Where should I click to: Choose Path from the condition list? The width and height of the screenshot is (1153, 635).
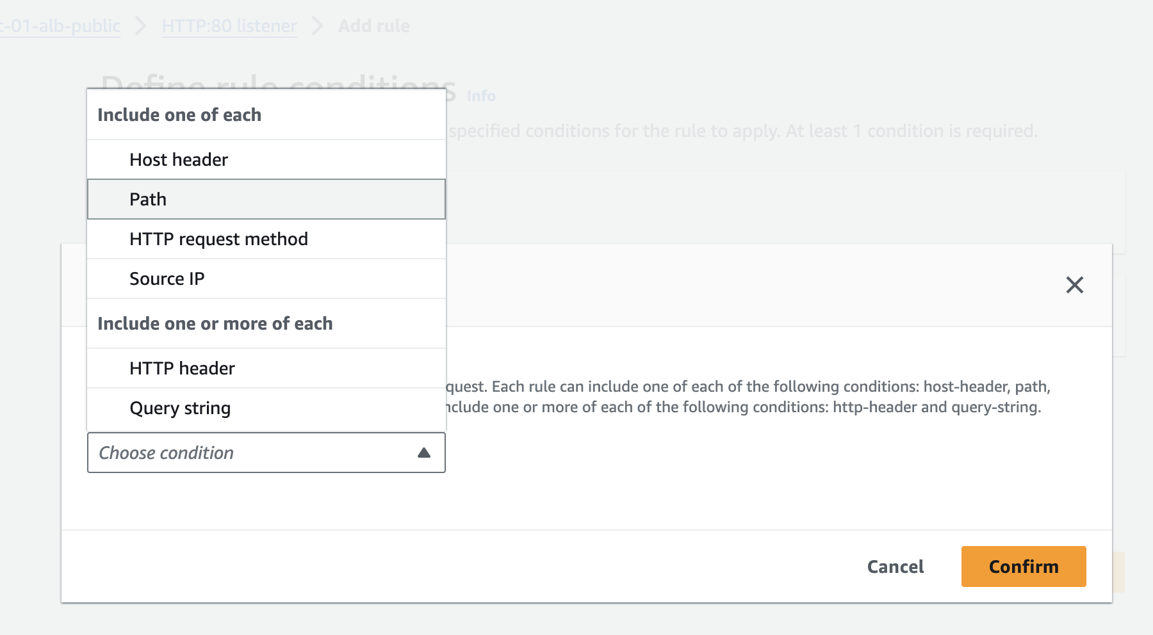point(148,199)
